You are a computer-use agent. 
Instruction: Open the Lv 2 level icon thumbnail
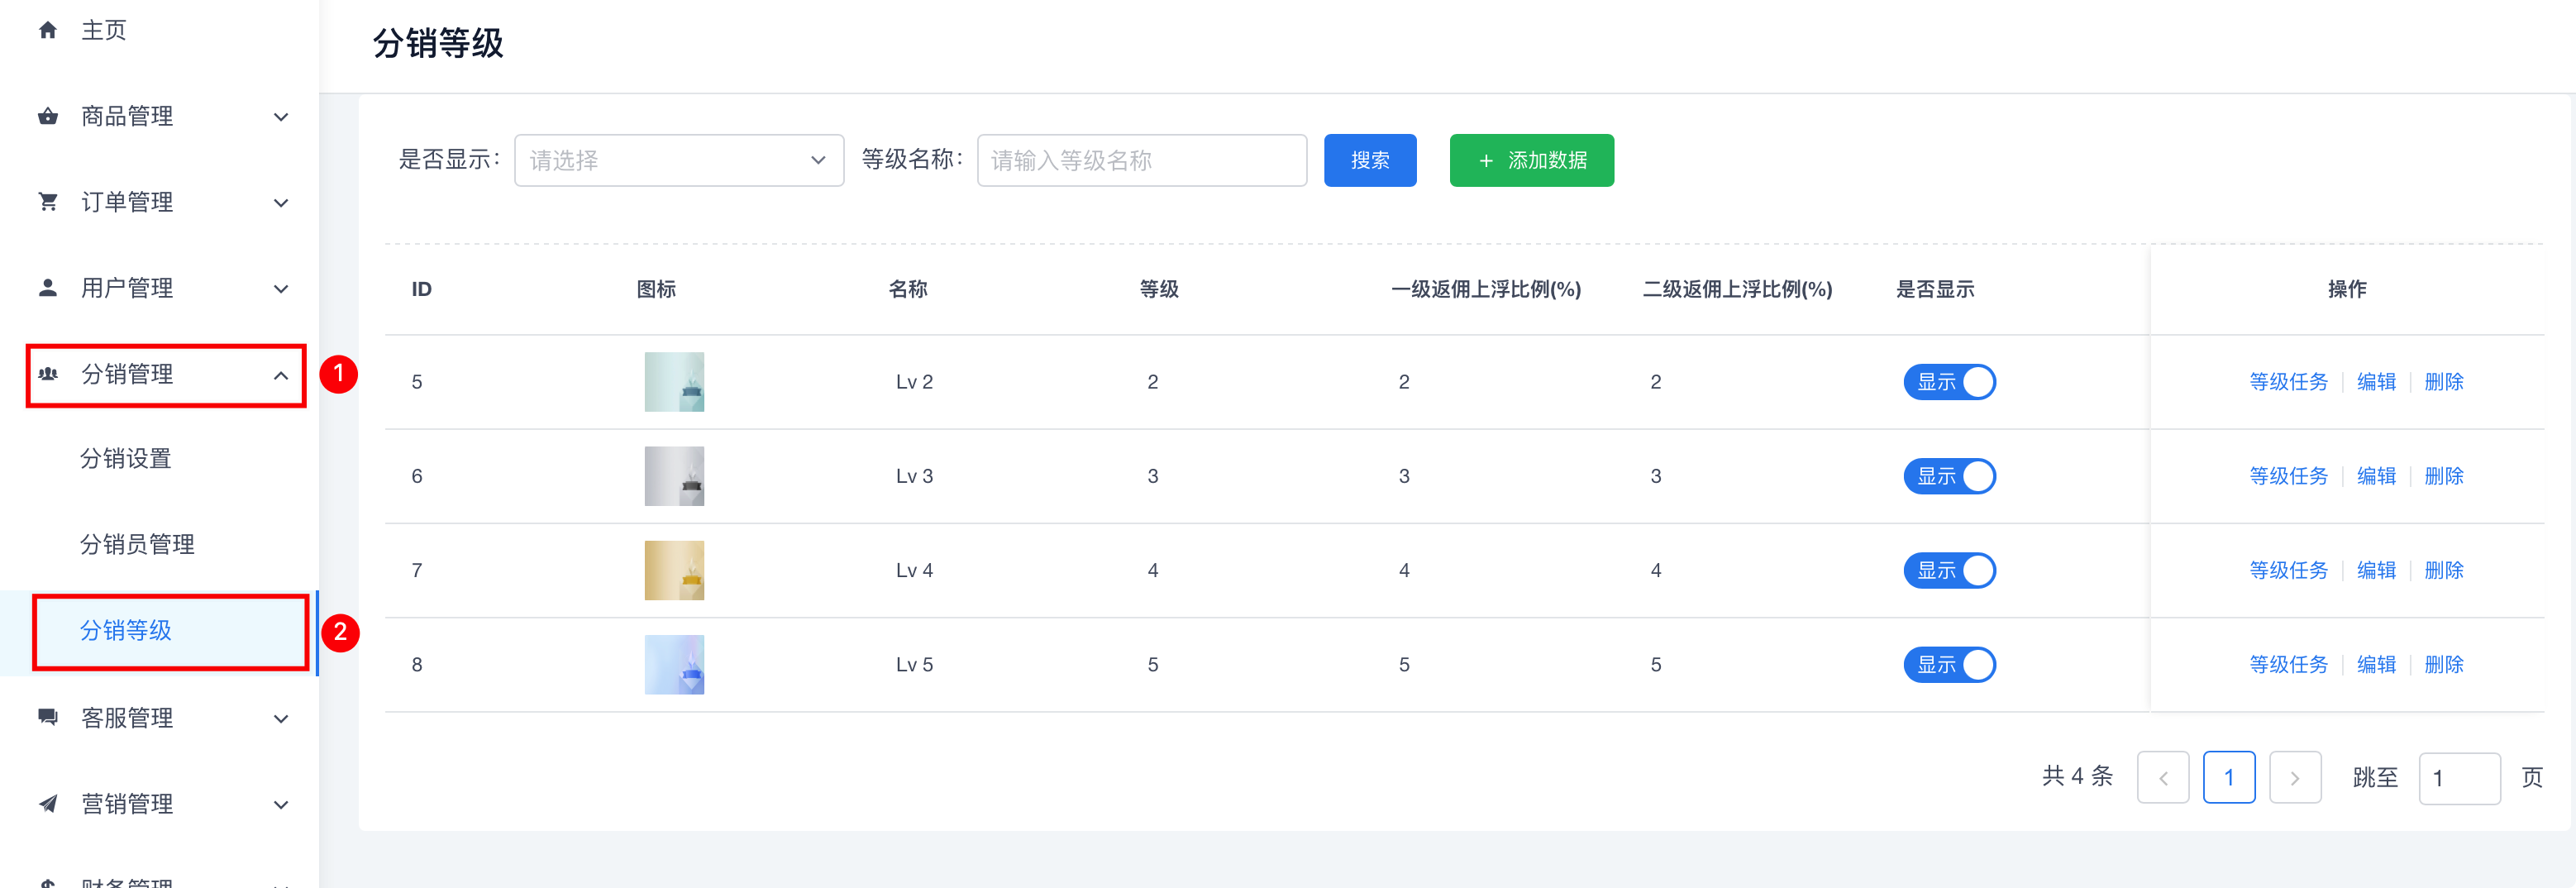click(674, 382)
